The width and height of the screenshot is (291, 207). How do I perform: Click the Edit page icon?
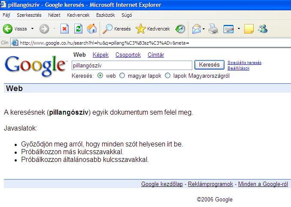(229, 29)
